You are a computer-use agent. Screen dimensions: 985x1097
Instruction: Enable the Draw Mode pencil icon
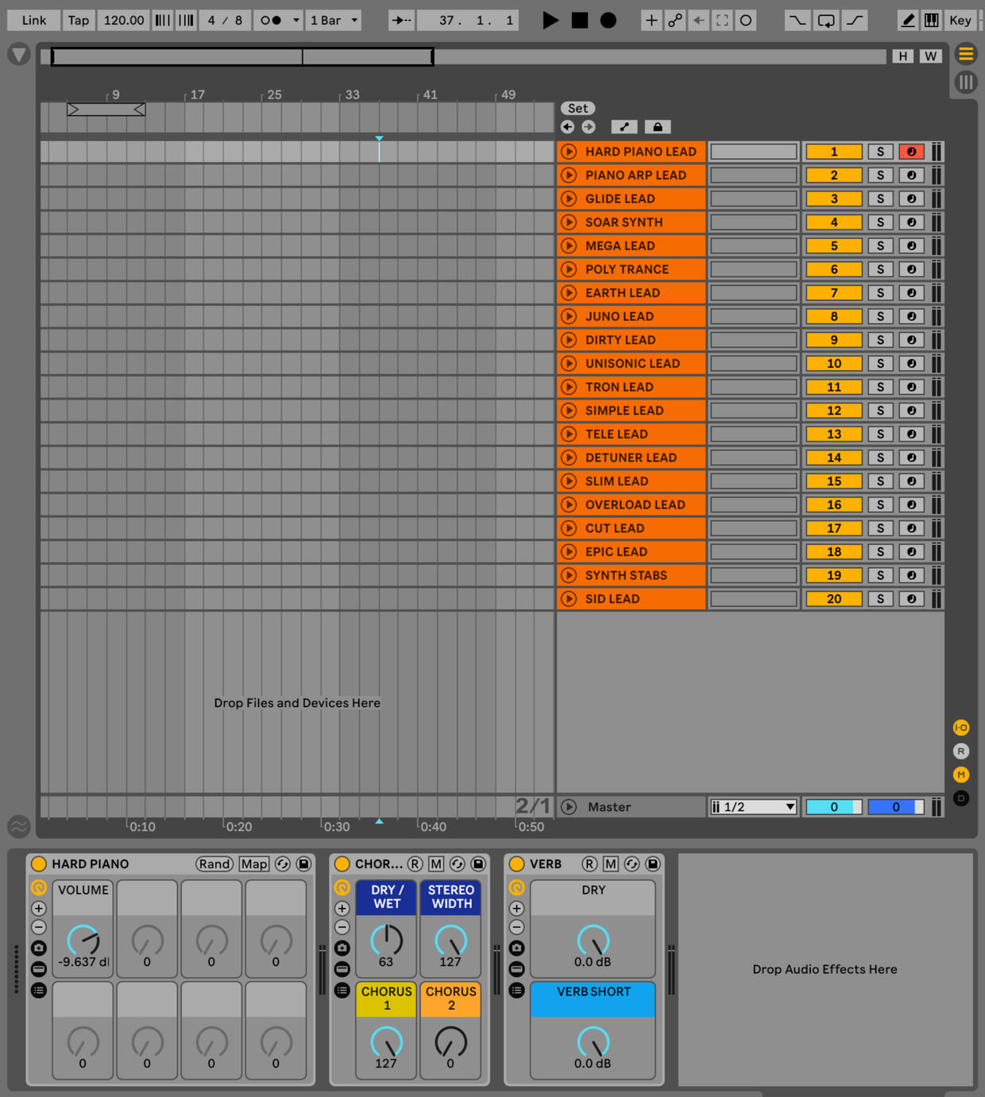pos(907,21)
